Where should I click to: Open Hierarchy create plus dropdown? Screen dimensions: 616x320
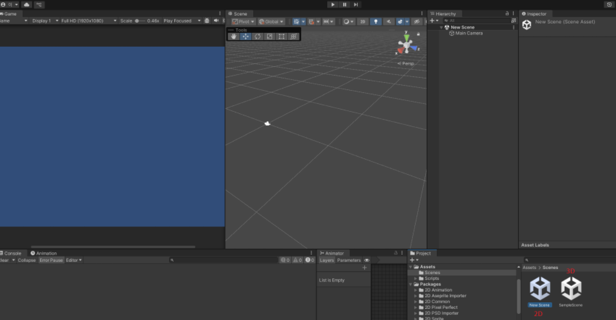click(434, 21)
